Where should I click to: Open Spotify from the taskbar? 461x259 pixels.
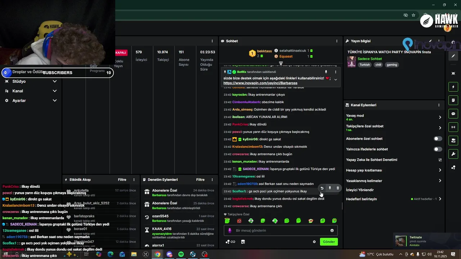click(x=181, y=254)
